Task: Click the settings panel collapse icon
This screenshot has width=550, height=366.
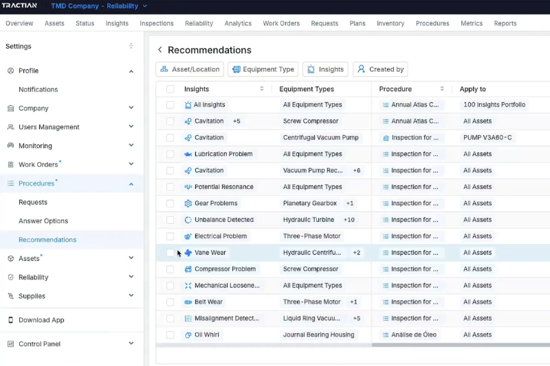Action: point(131,46)
